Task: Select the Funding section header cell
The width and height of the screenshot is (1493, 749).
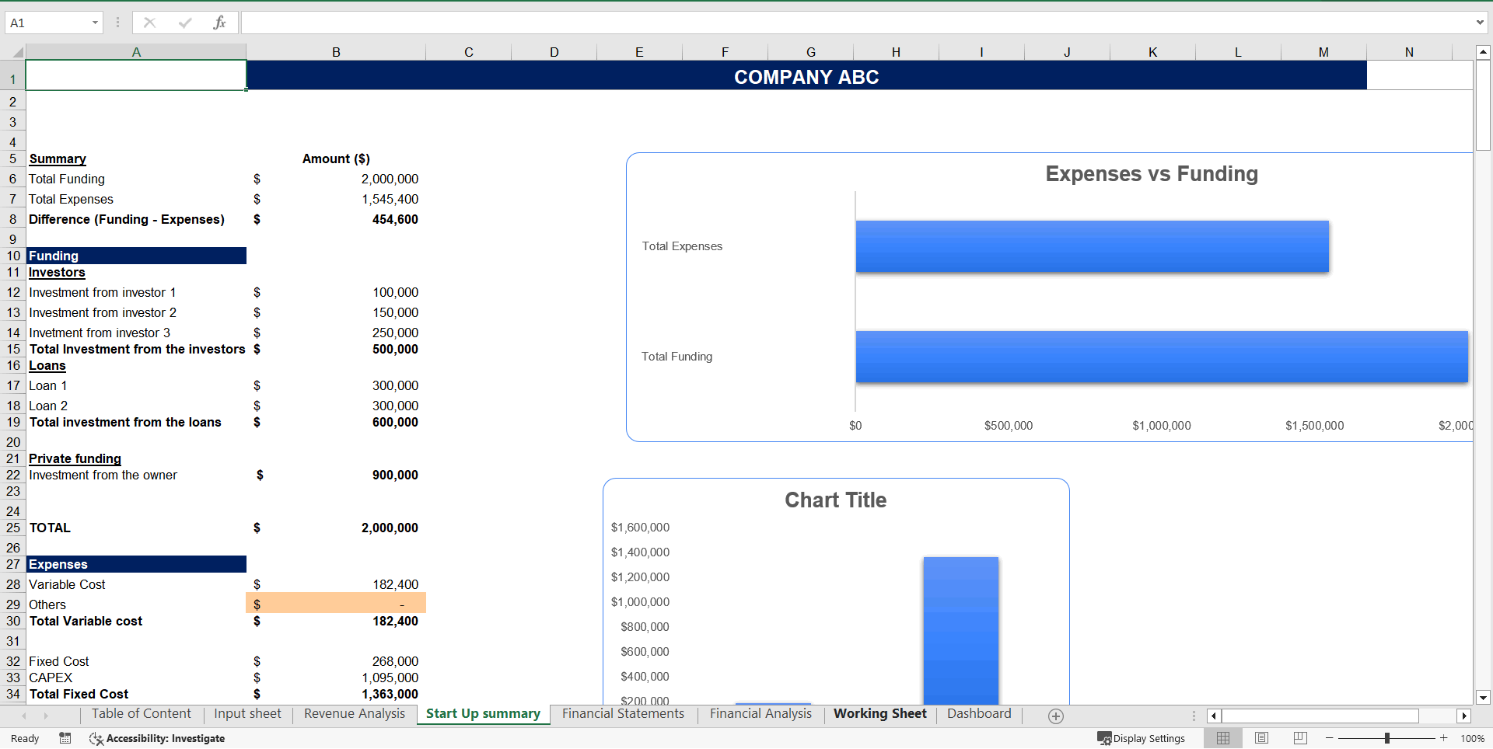Action: pyautogui.click(x=136, y=256)
